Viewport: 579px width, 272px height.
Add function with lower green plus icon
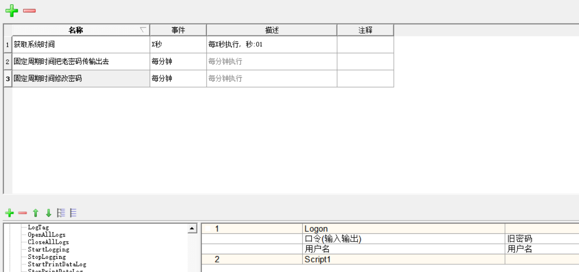9,213
